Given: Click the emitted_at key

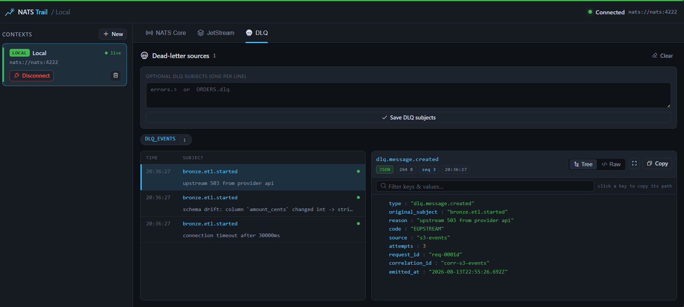Looking at the screenshot, I should (404, 272).
